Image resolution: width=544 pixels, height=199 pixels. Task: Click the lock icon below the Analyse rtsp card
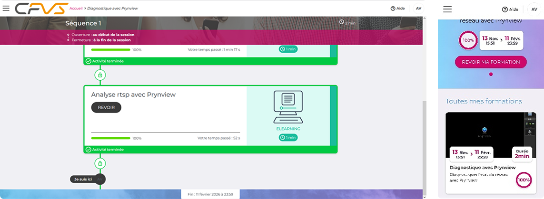99,163
